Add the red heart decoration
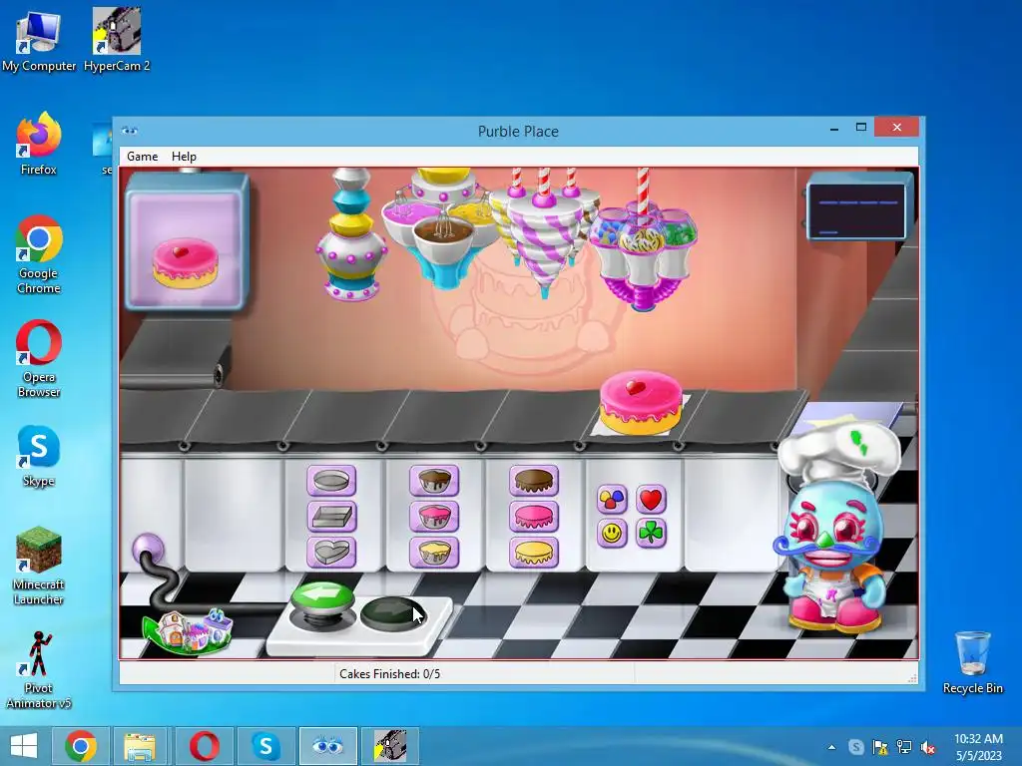The width and height of the screenshot is (1022, 766). point(651,500)
